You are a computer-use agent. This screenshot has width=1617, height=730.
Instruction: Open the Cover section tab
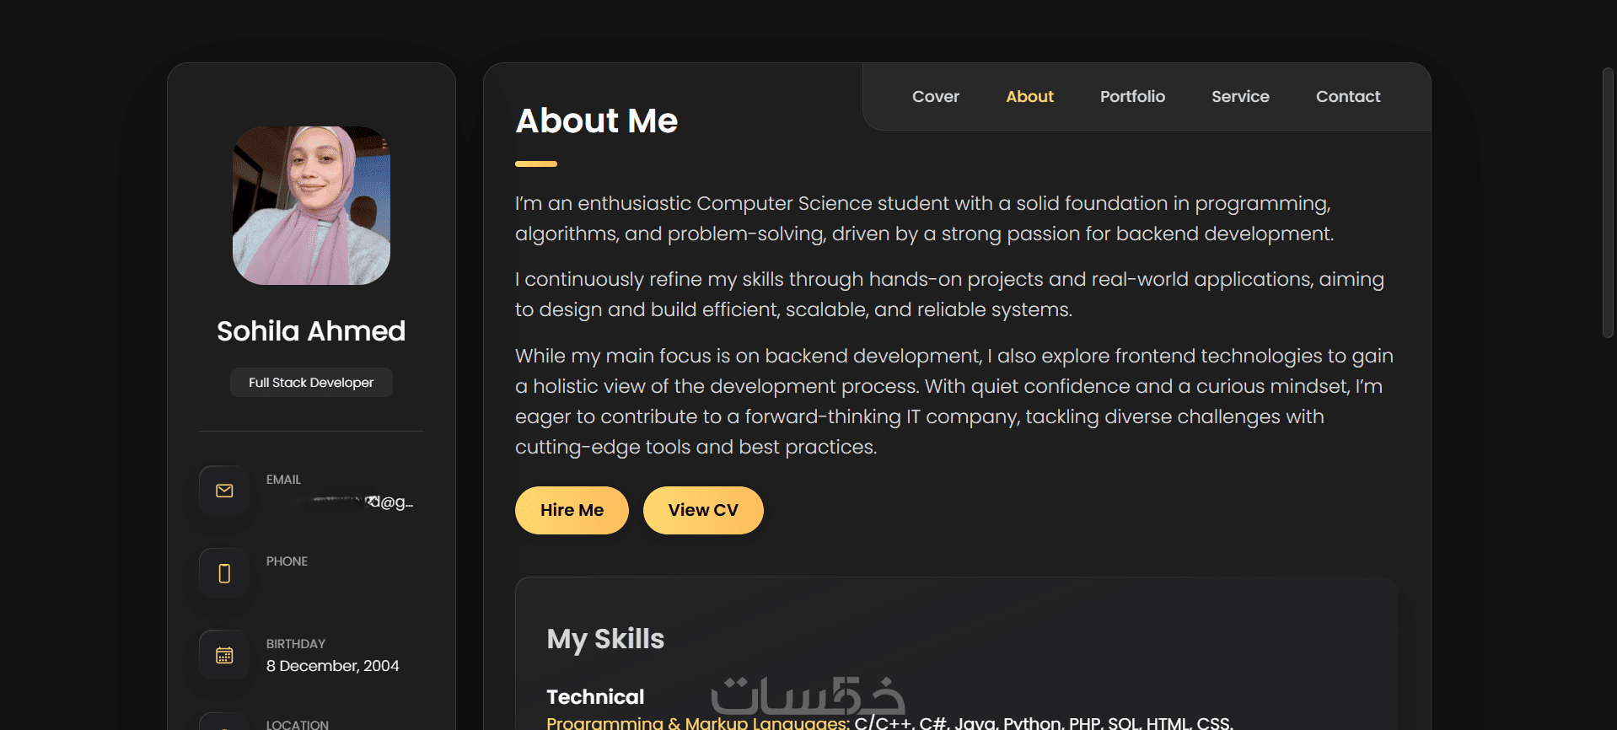tap(935, 97)
